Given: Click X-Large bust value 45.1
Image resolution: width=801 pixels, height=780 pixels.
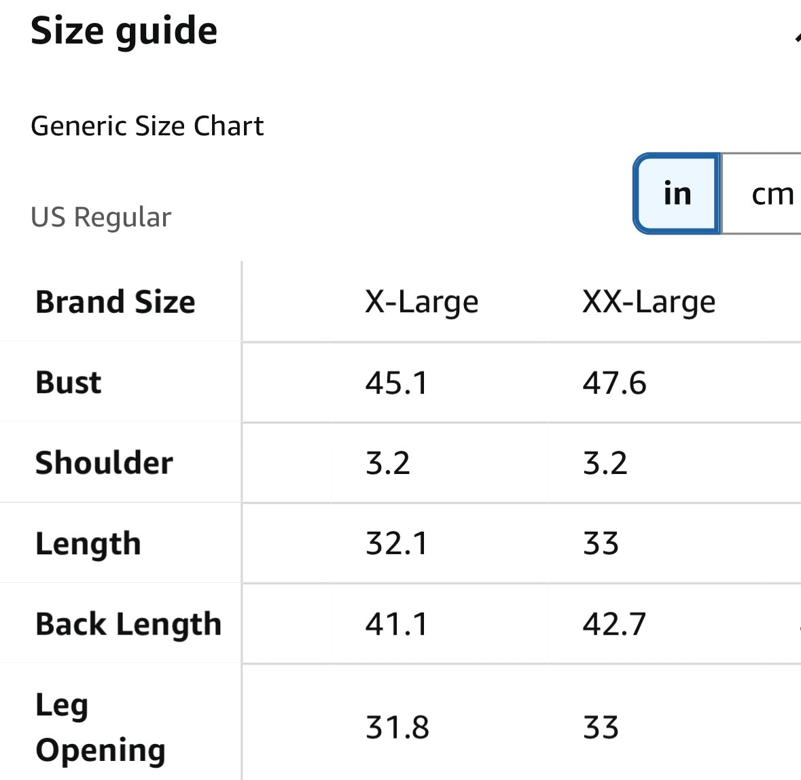Looking at the screenshot, I should [397, 382].
